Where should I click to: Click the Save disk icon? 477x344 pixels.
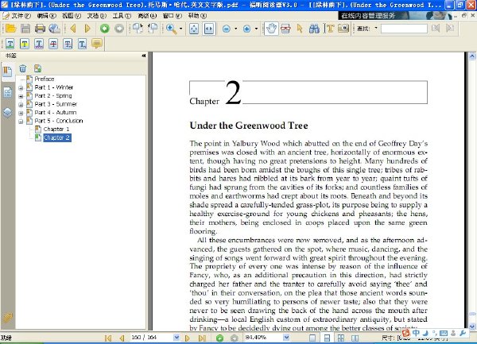(x=25, y=29)
